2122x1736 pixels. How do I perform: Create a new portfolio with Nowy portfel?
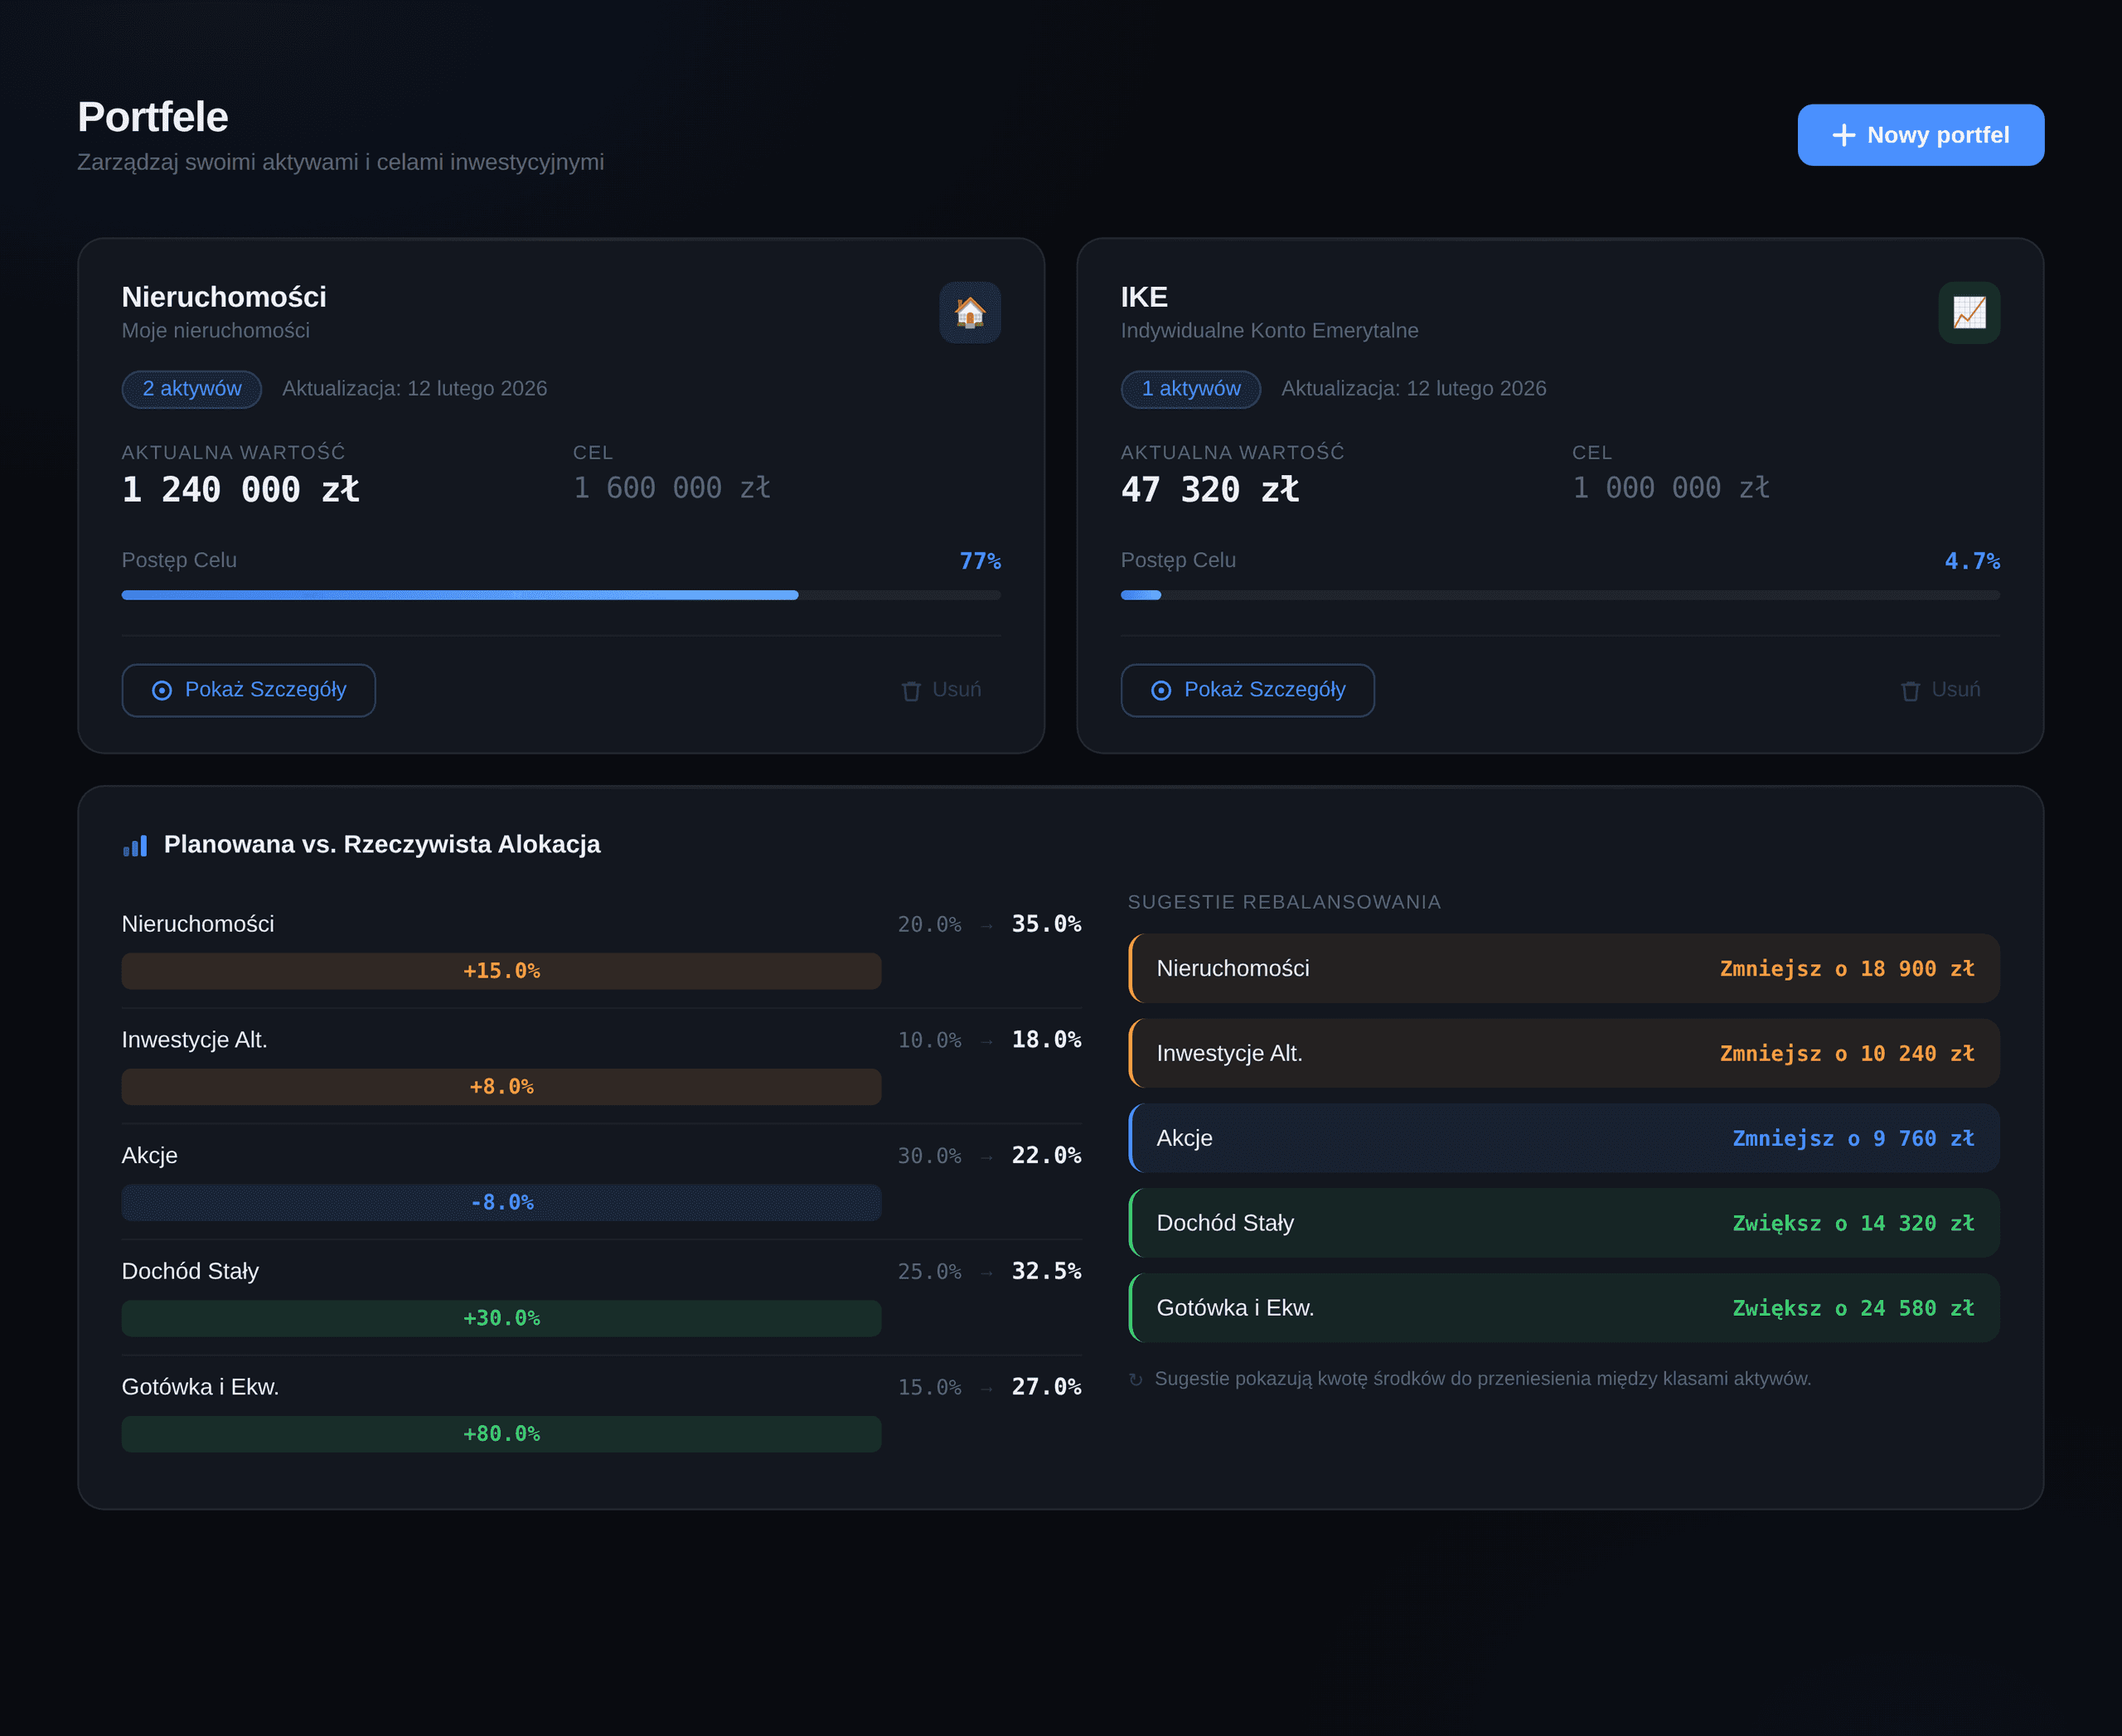(x=1920, y=135)
